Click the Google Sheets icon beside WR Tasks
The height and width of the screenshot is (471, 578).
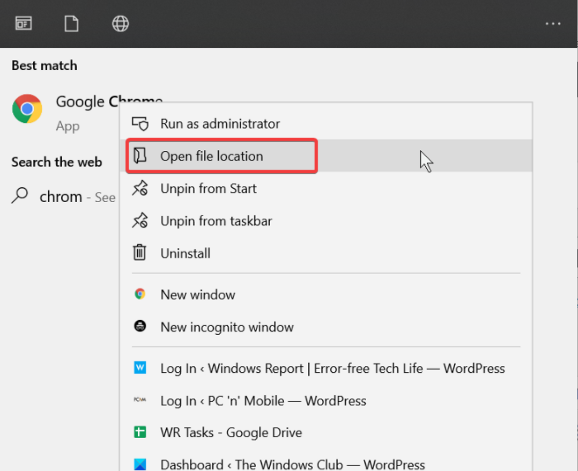point(141,432)
